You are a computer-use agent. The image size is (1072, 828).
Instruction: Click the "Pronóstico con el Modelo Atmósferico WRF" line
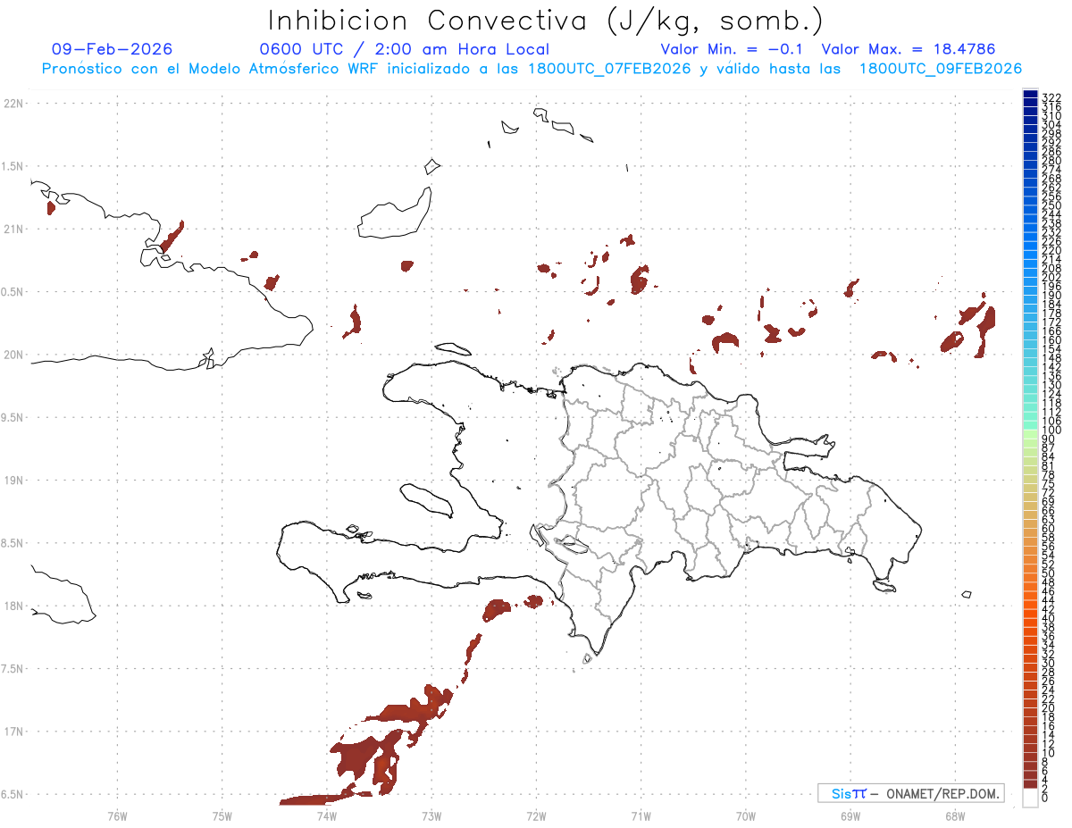coord(532,69)
